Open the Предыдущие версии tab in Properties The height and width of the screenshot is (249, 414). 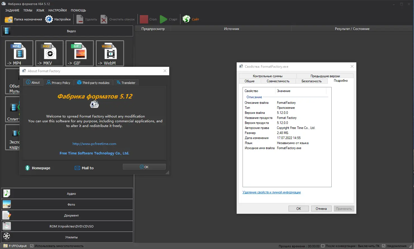coord(325,76)
